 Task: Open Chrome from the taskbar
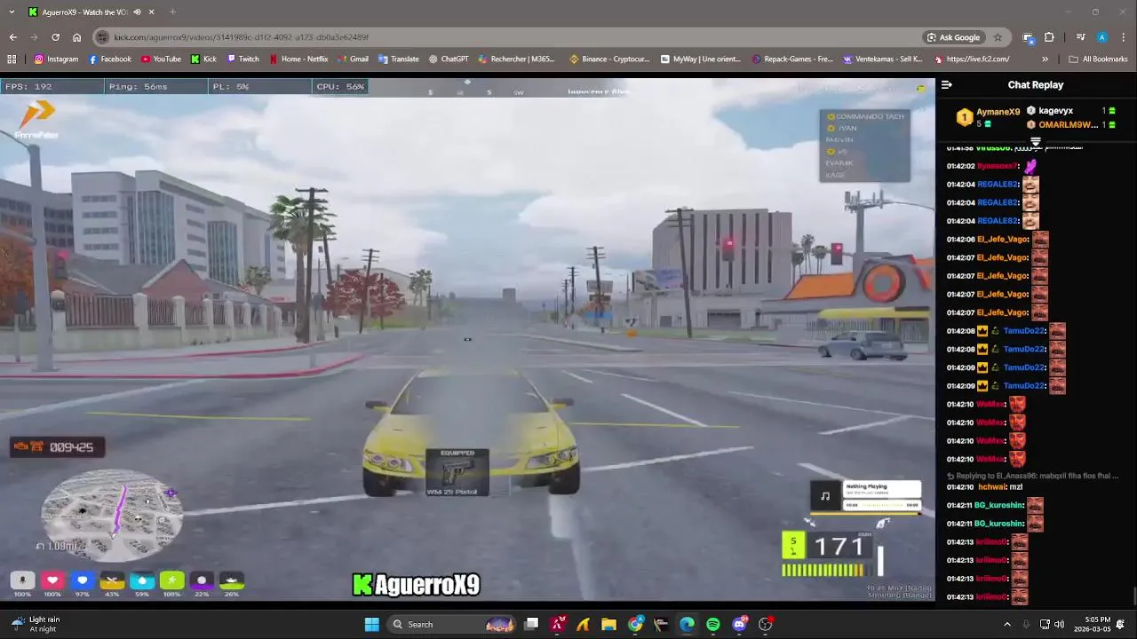point(635,624)
